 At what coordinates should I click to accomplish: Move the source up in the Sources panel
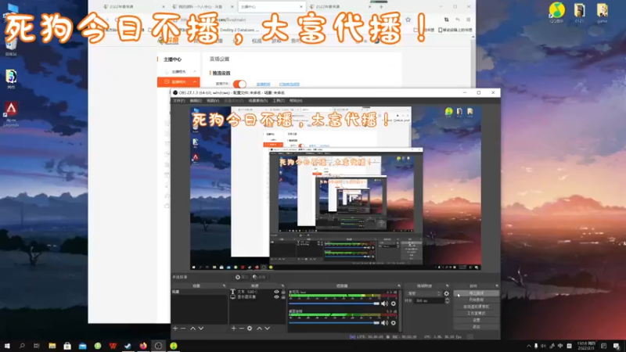(259, 328)
